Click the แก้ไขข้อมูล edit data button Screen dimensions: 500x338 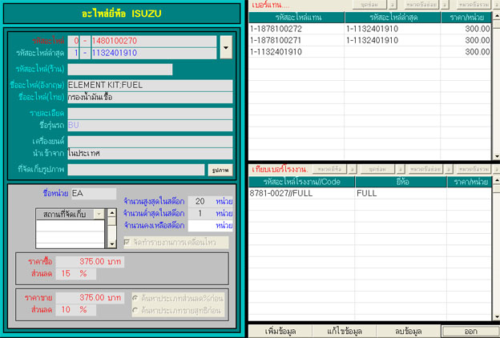[x=345, y=332]
